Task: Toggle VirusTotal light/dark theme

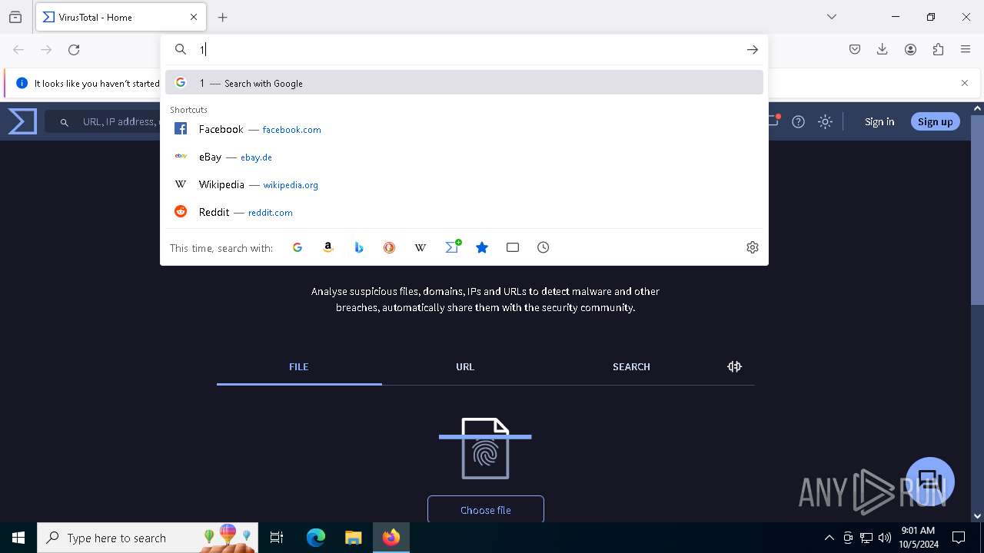Action: point(825,121)
